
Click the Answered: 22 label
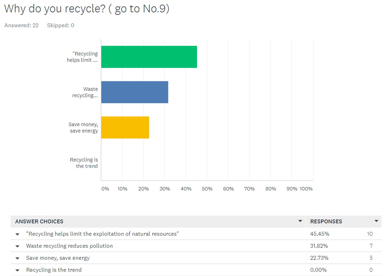click(x=21, y=25)
